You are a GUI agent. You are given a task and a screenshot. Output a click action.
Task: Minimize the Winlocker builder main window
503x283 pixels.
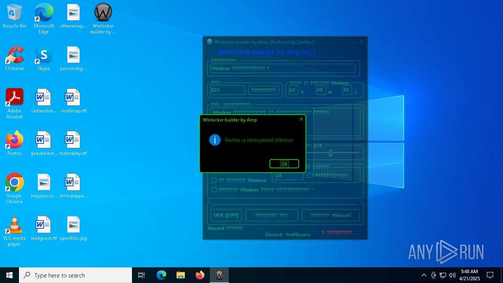(354, 42)
